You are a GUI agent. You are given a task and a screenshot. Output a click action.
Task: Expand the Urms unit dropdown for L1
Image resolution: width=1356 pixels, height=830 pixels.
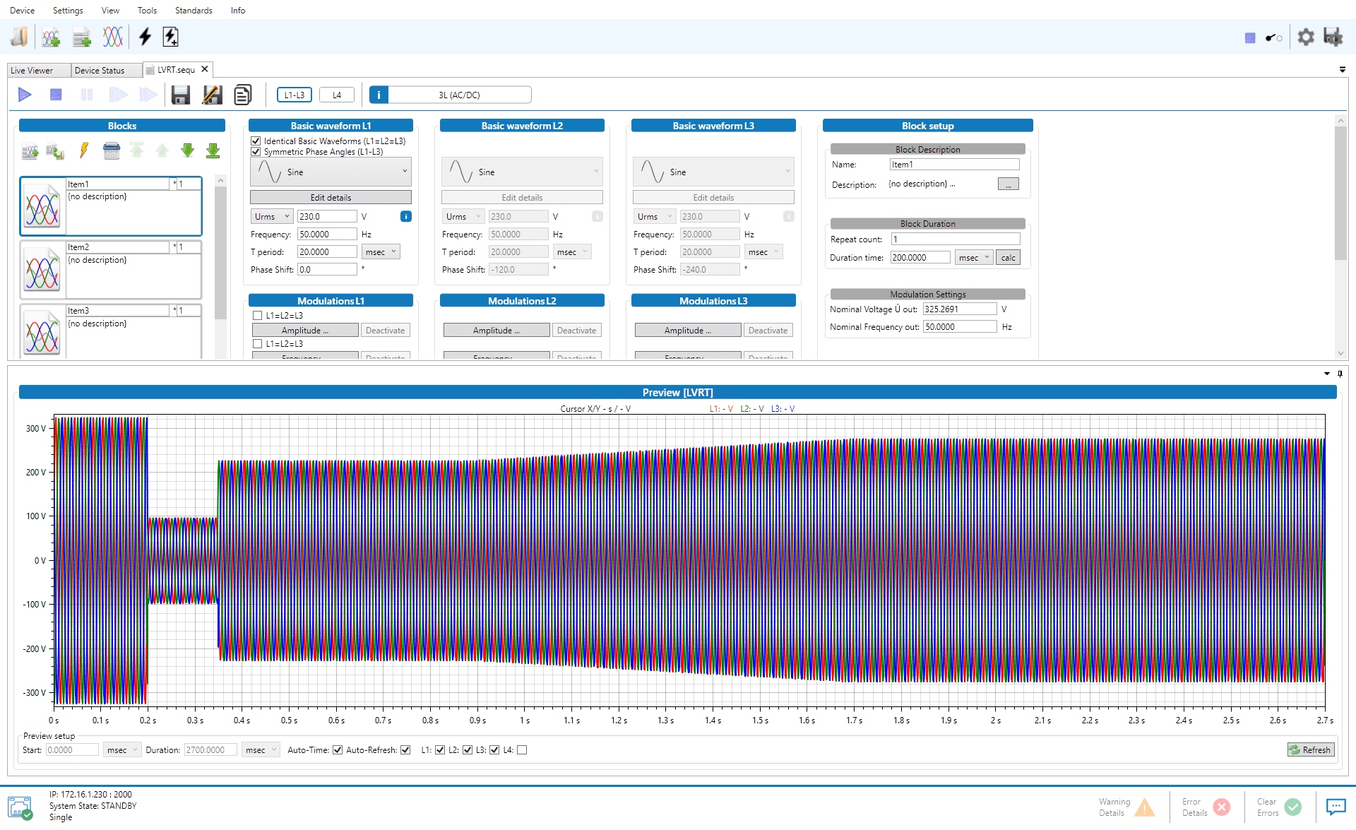coord(272,217)
